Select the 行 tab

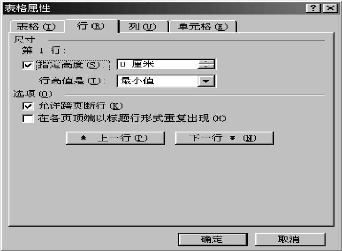click(91, 26)
